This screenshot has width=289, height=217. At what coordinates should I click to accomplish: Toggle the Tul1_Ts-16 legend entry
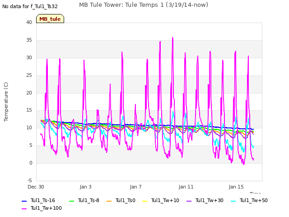(x=38, y=200)
